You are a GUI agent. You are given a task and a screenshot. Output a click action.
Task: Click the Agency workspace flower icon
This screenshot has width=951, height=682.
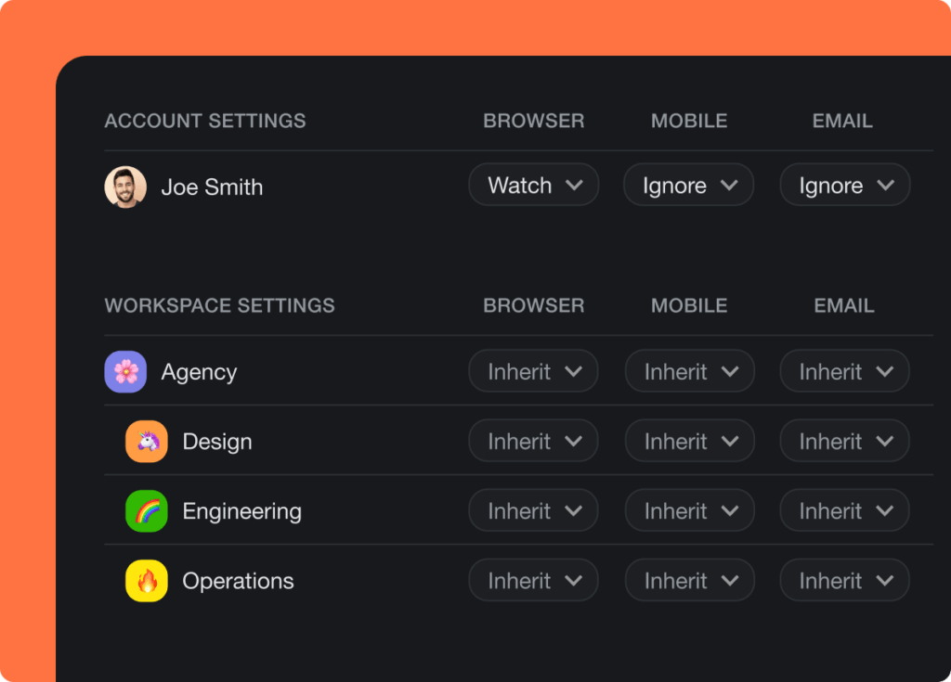125,371
